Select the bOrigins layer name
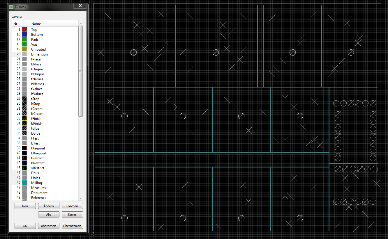Screen dimensions: 388x239 (38, 74)
